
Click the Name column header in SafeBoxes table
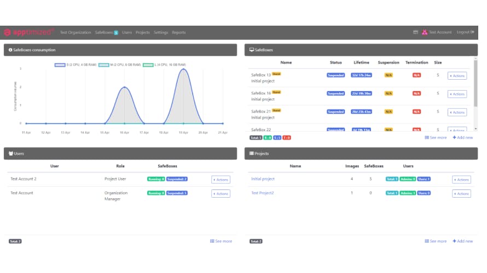[x=286, y=62]
